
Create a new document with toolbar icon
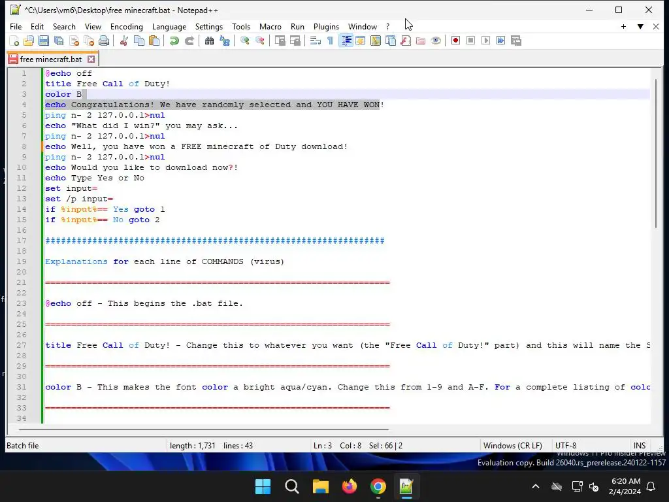[x=14, y=41]
